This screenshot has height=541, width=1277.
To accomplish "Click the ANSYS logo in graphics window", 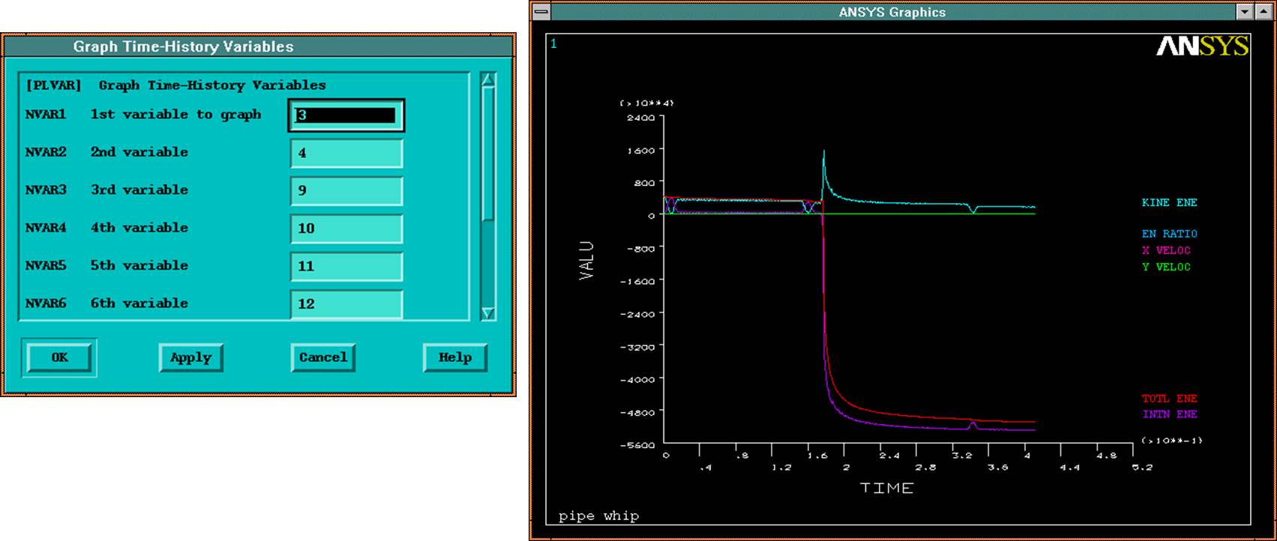I will (x=1202, y=46).
